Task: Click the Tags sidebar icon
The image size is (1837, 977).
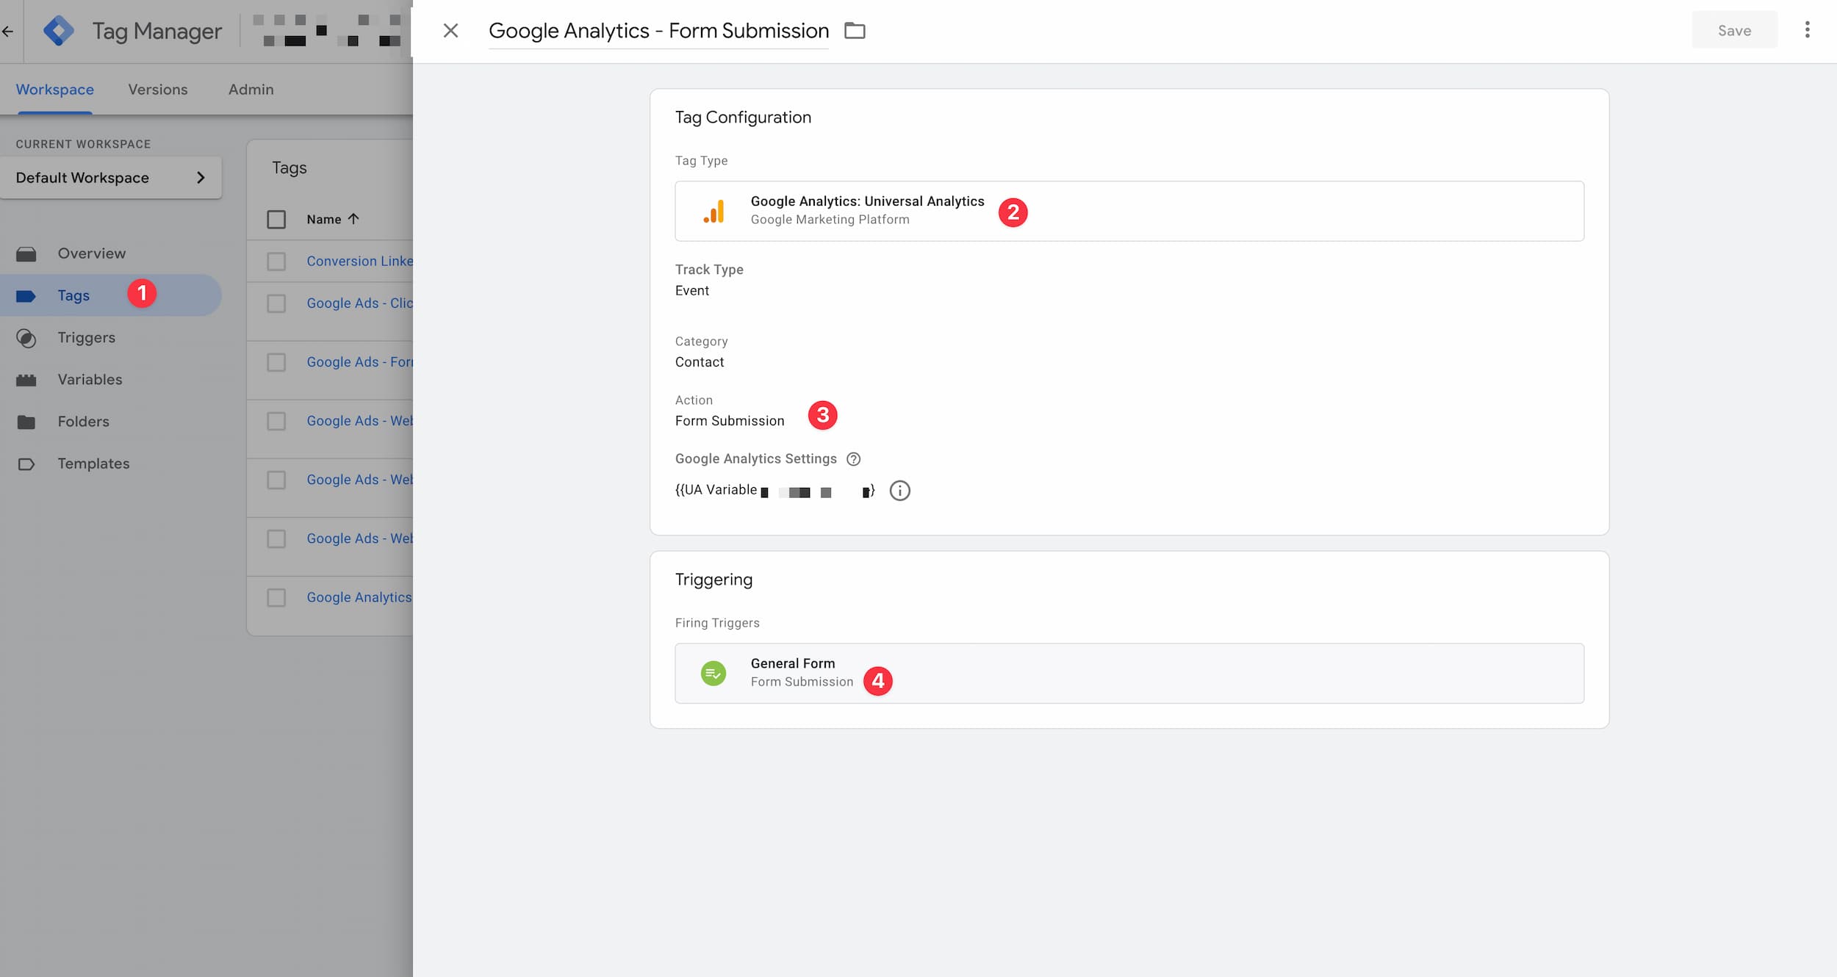Action: (26, 296)
